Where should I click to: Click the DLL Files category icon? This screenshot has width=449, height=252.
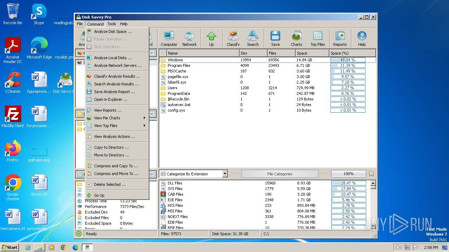pyautogui.click(x=163, y=183)
